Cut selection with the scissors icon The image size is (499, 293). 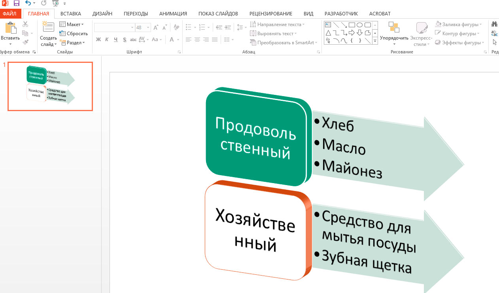coord(26,25)
